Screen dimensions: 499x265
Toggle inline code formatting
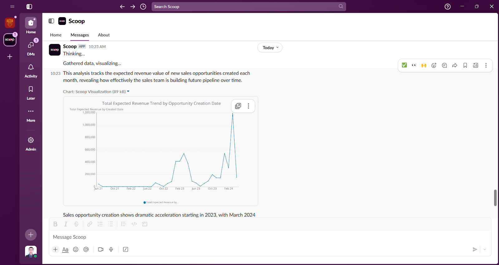pos(134,224)
